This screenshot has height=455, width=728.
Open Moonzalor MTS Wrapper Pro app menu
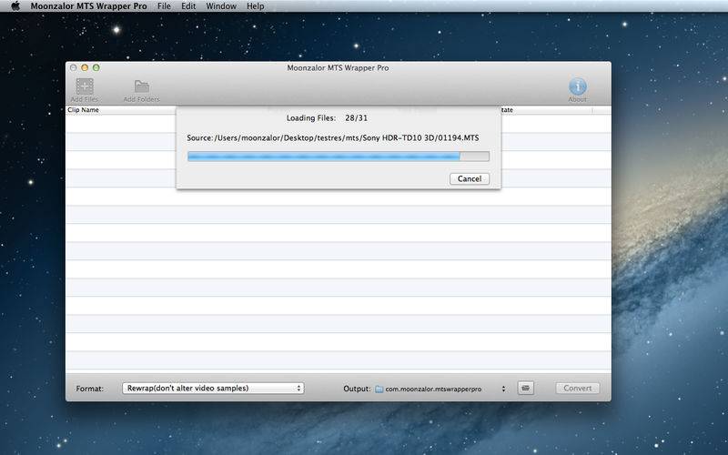pyautogui.click(x=88, y=6)
